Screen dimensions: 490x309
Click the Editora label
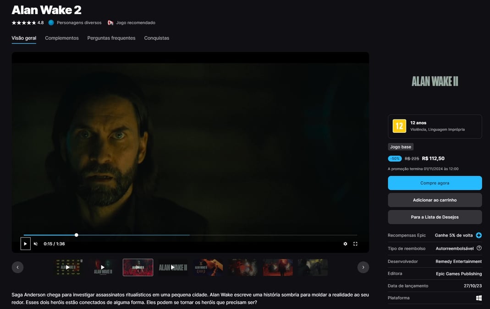click(x=395, y=273)
